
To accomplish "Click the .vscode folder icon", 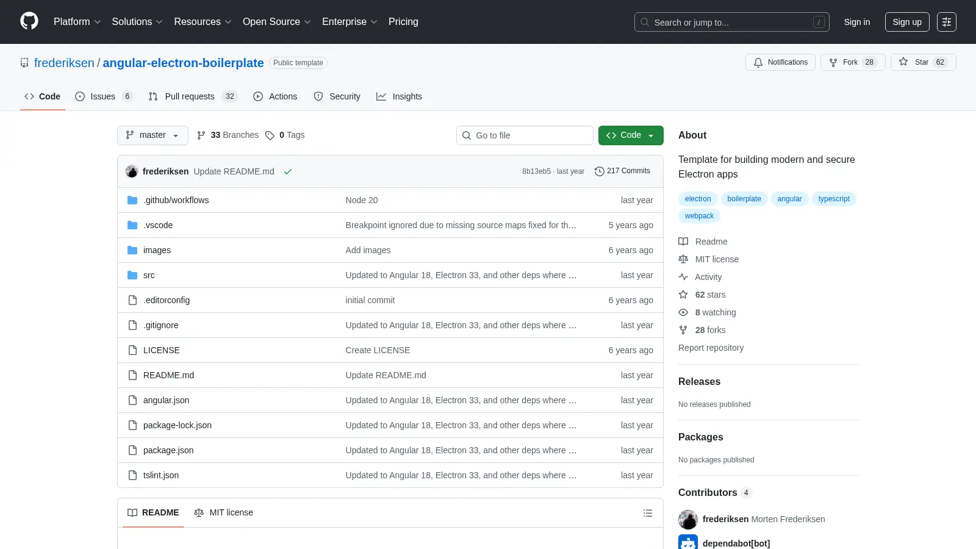I will tap(132, 225).
